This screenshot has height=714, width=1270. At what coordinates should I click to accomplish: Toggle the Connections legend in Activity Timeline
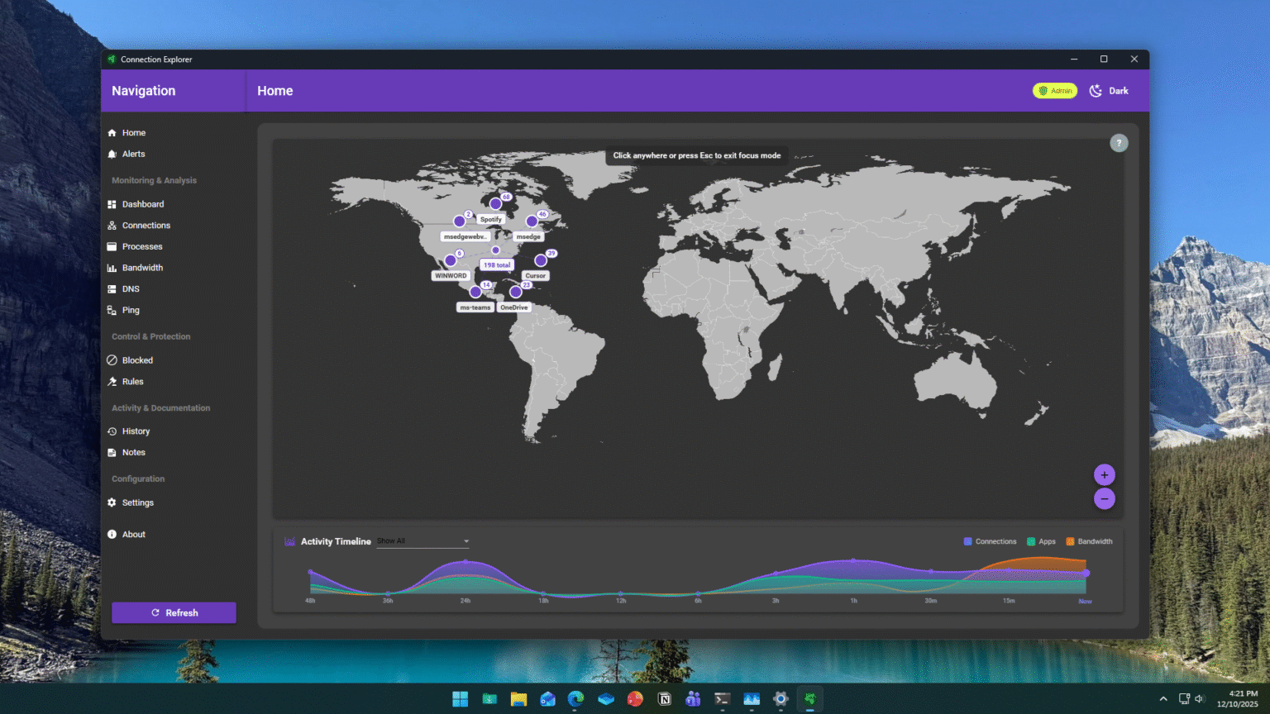click(x=990, y=541)
